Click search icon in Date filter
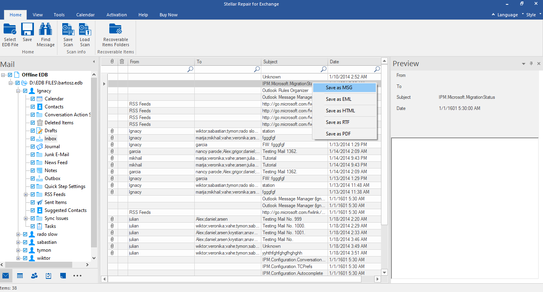Screen dimensions: 543x292 tap(377, 69)
